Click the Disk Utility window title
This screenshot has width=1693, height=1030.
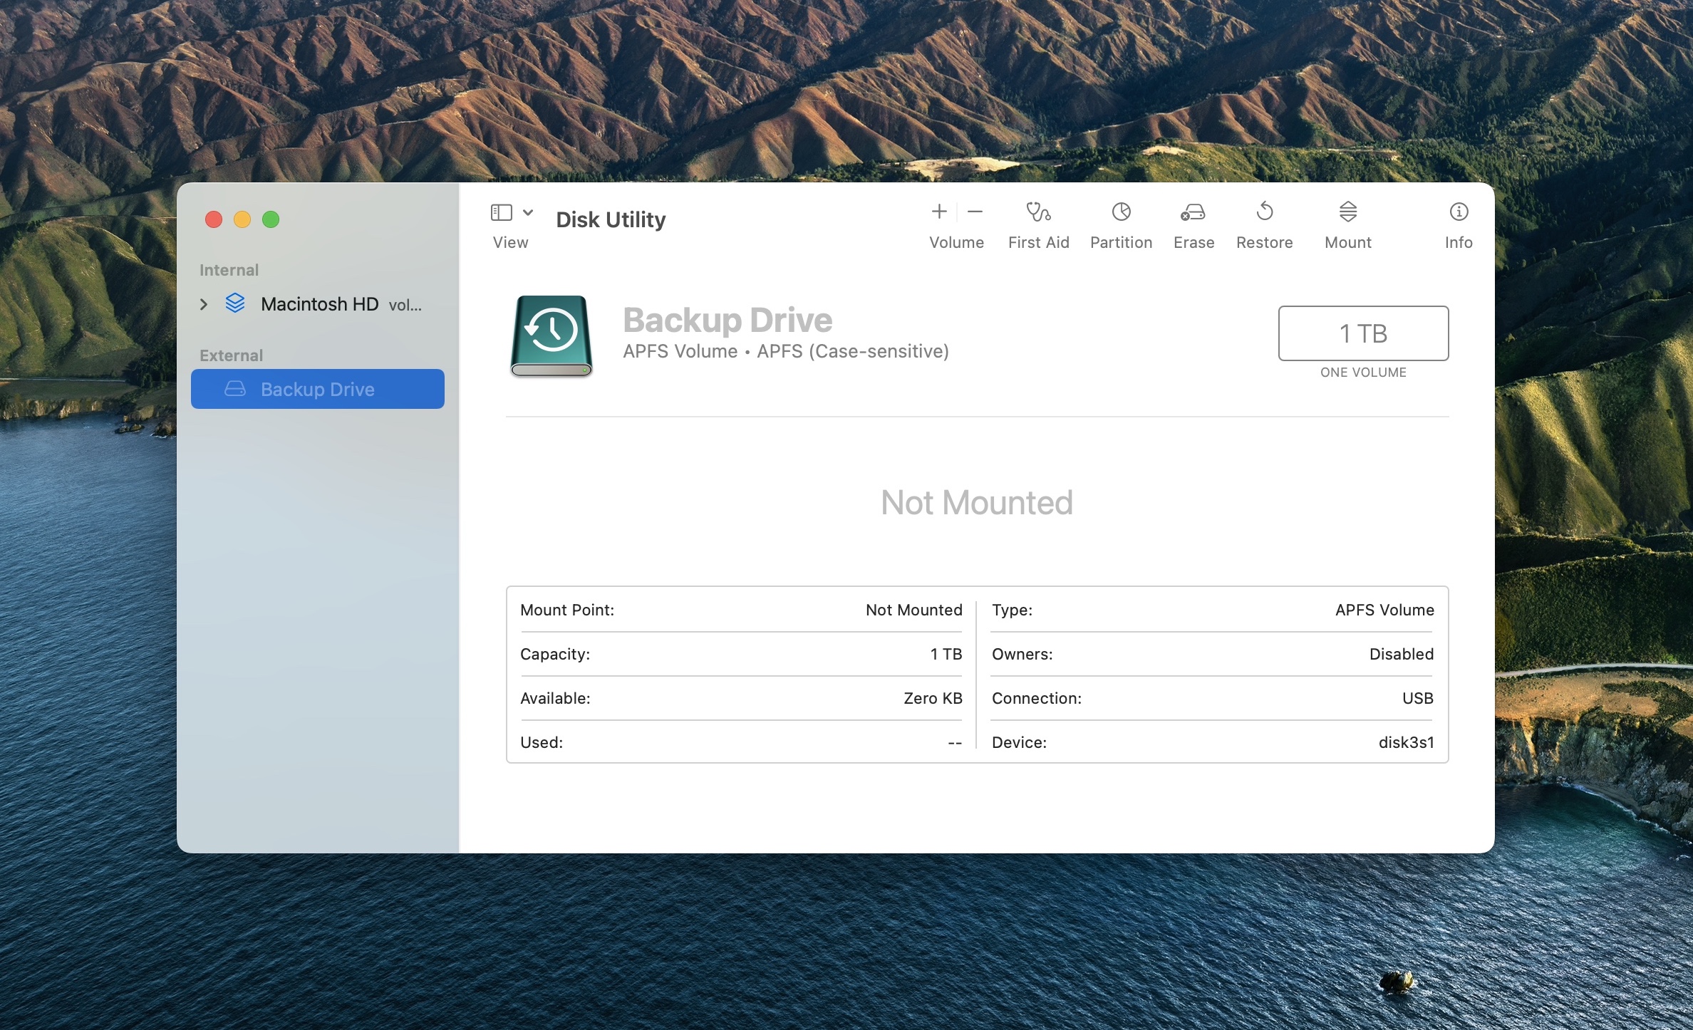611,219
